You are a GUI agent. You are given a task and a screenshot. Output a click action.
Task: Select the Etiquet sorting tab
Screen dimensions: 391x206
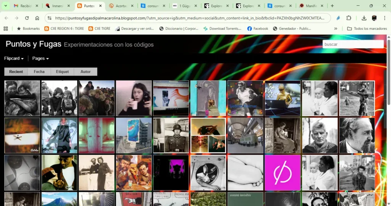click(x=62, y=72)
